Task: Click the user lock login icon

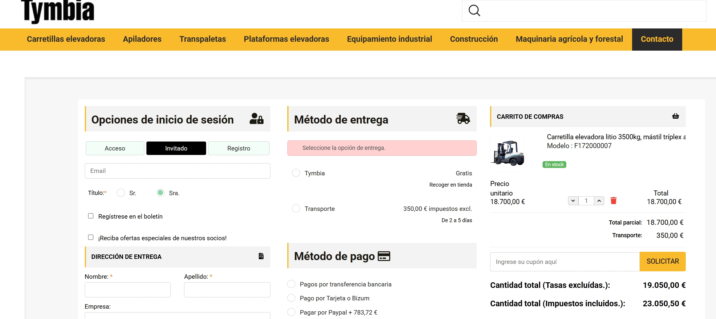Action: [256, 119]
